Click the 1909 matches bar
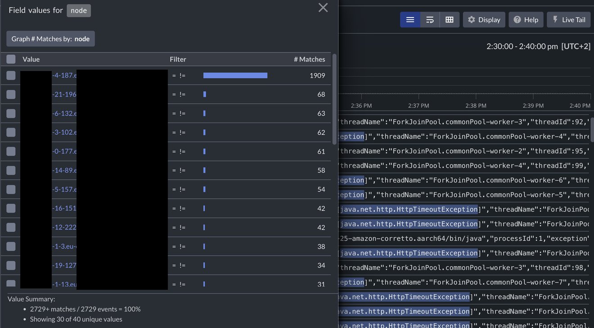The width and height of the screenshot is (594, 328). coord(235,75)
